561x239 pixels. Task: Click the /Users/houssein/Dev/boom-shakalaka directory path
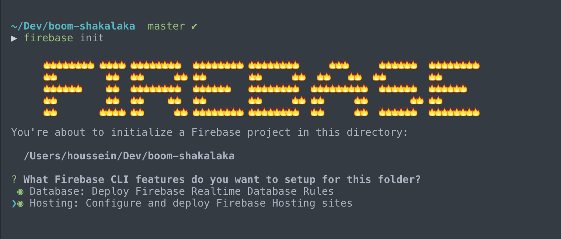[x=129, y=156]
